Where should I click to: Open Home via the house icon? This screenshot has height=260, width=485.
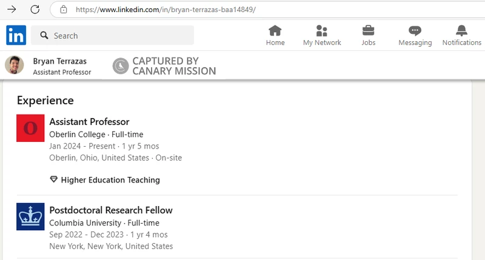(275, 31)
